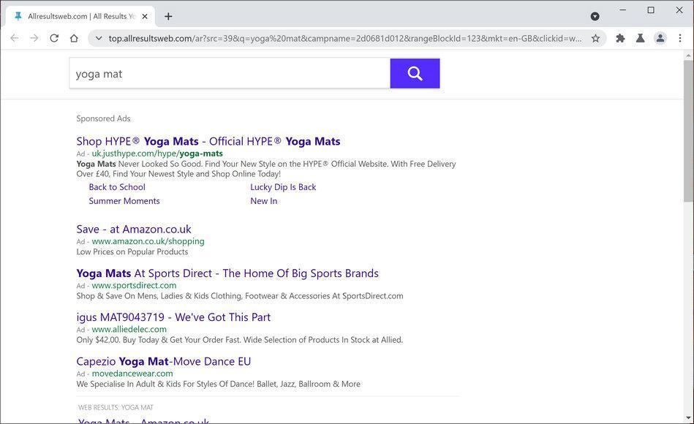The image size is (694, 424).
Task: Close the Allresultsweb.com tab
Action: [x=145, y=16]
